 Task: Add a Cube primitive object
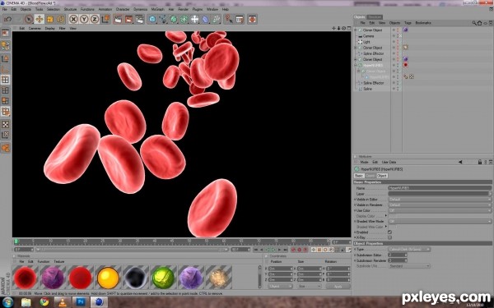coord(152,19)
